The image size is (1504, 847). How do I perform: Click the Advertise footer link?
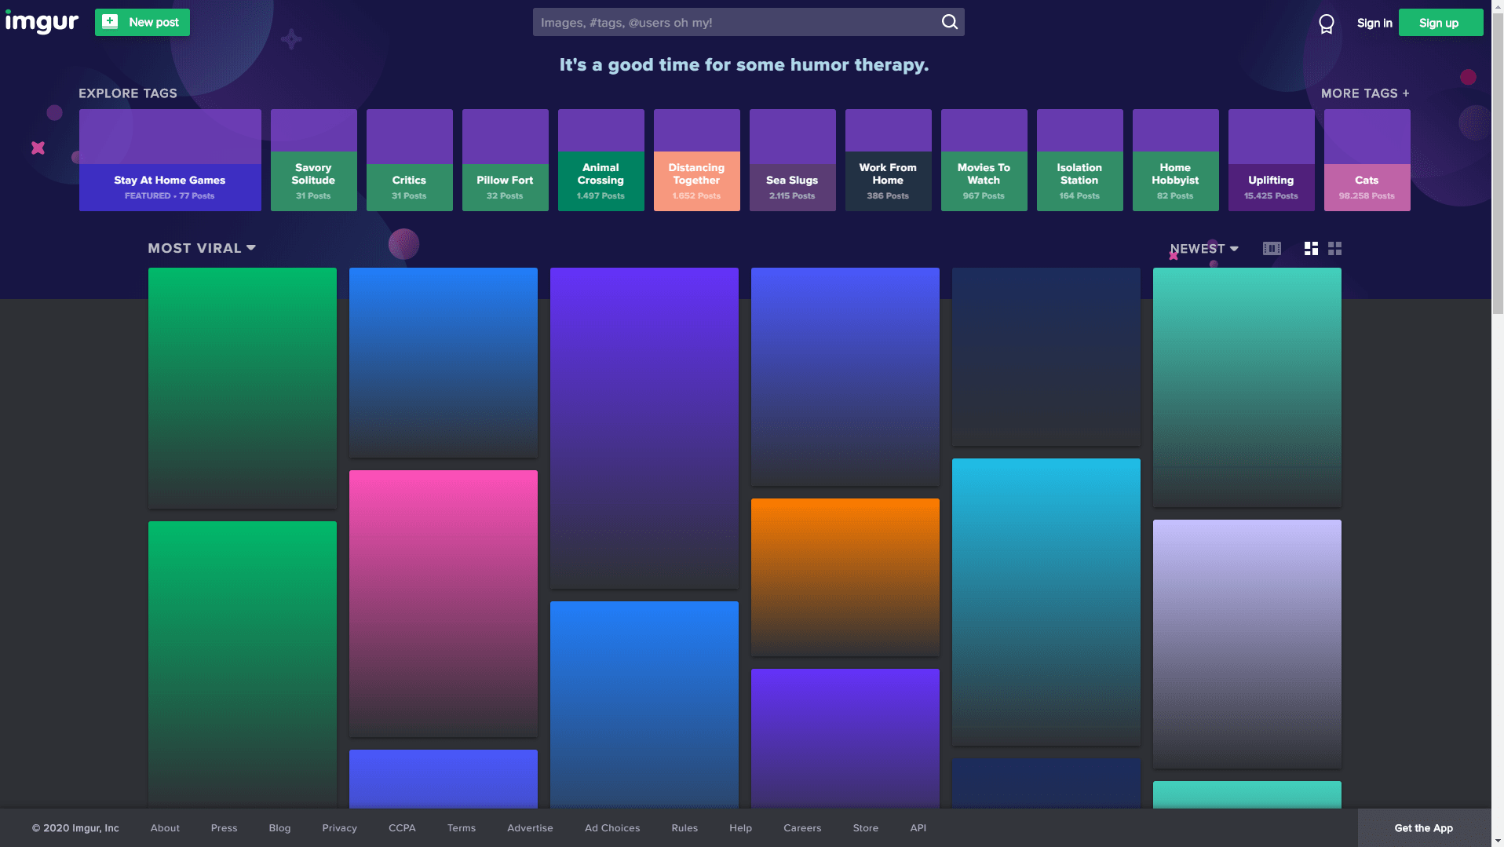(530, 828)
